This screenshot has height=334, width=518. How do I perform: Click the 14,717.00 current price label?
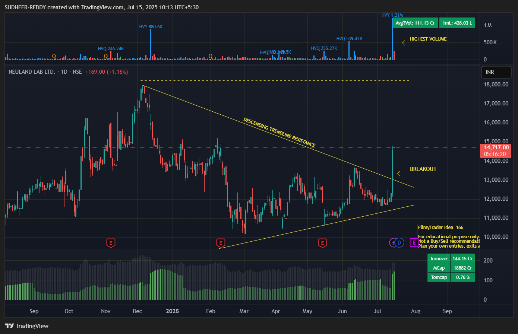pyautogui.click(x=496, y=147)
